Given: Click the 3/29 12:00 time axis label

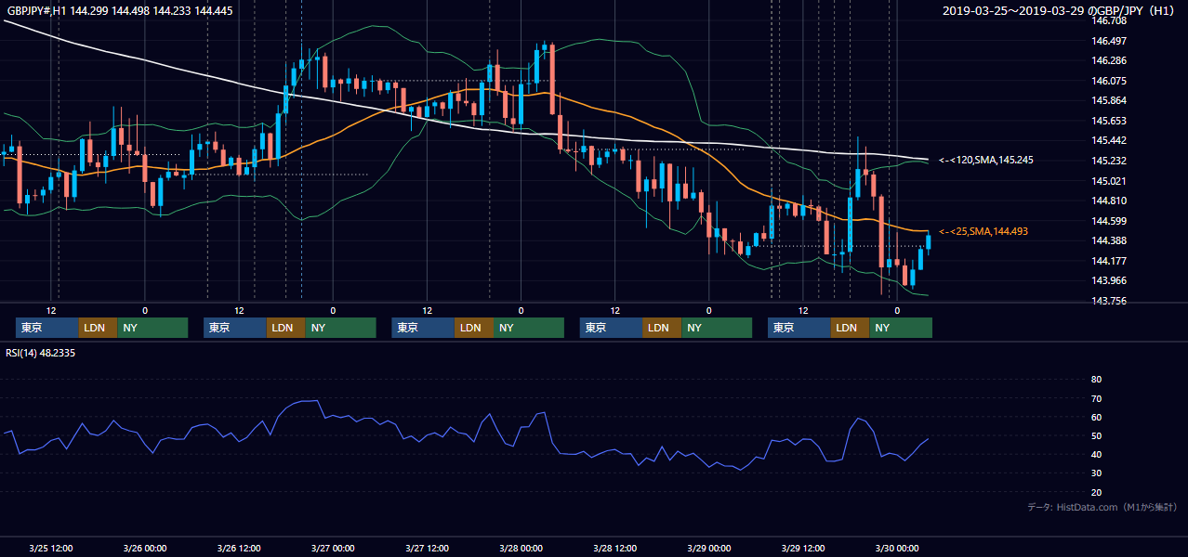Looking at the screenshot, I should [x=803, y=548].
